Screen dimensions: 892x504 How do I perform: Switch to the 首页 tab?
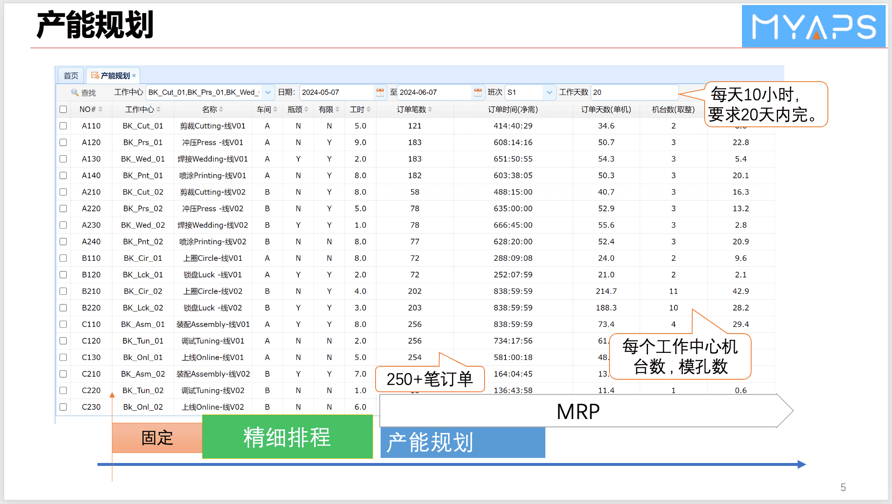[71, 76]
